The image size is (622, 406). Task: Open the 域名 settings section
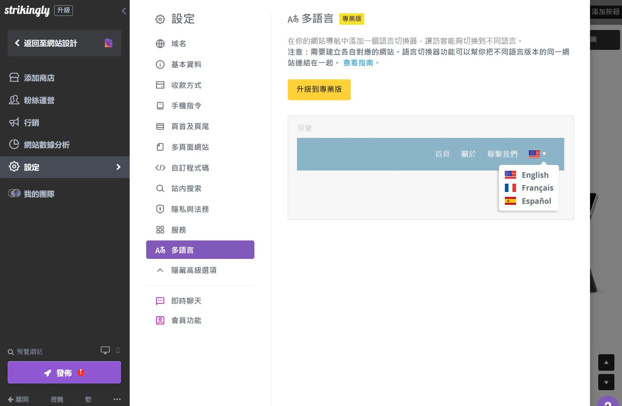[x=179, y=44]
